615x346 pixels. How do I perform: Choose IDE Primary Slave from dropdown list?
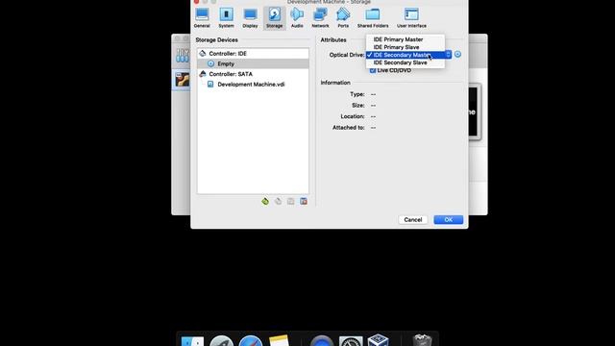pos(406,47)
